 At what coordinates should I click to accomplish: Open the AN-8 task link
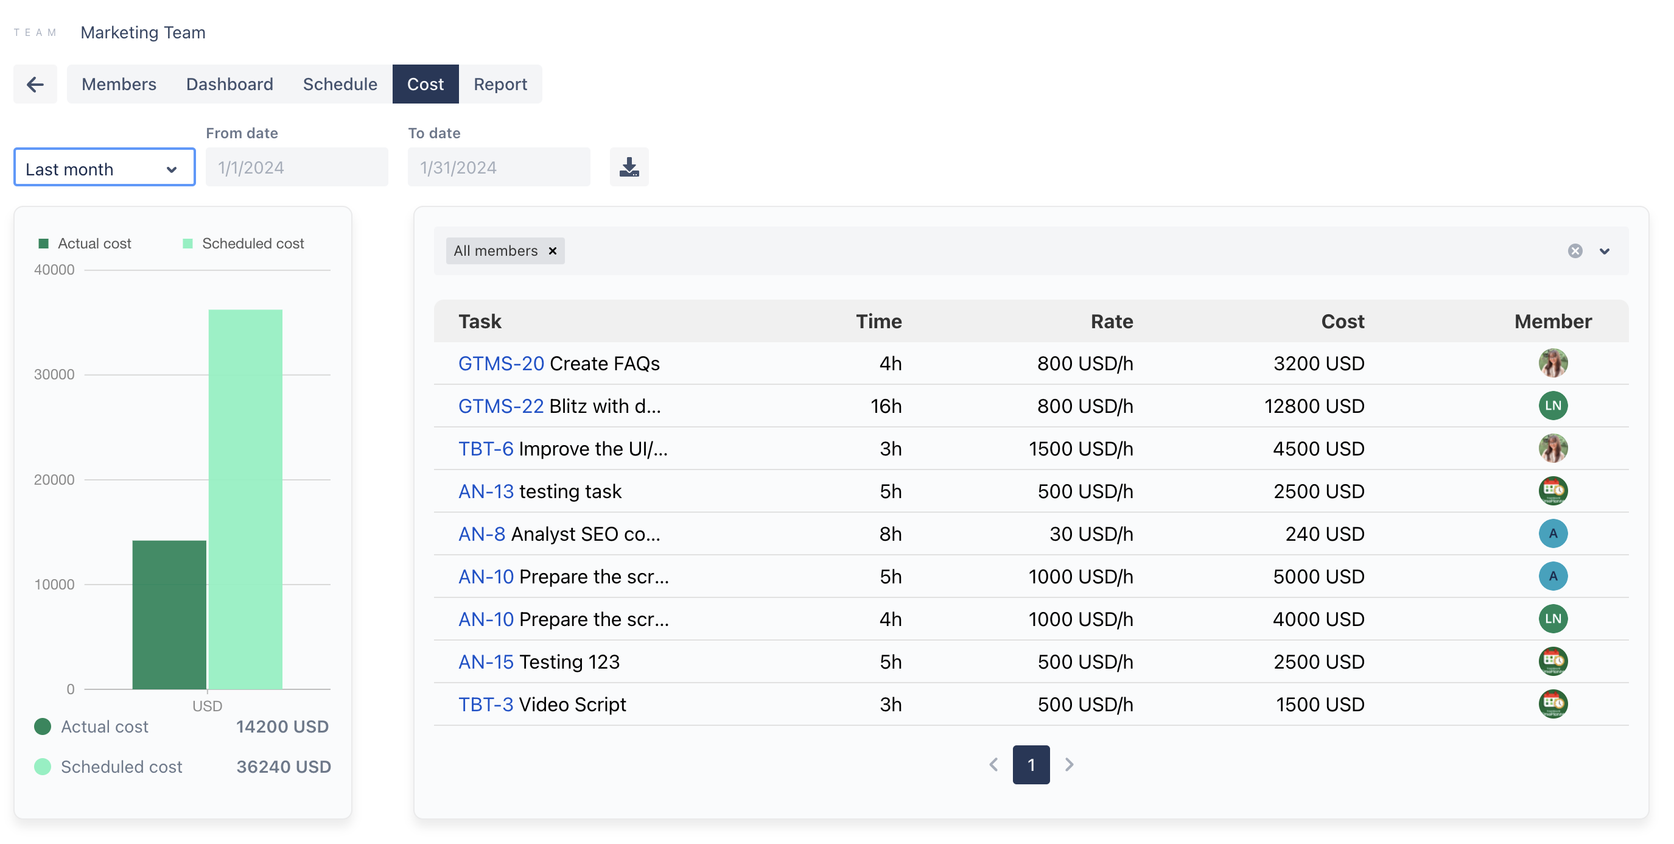[482, 534]
